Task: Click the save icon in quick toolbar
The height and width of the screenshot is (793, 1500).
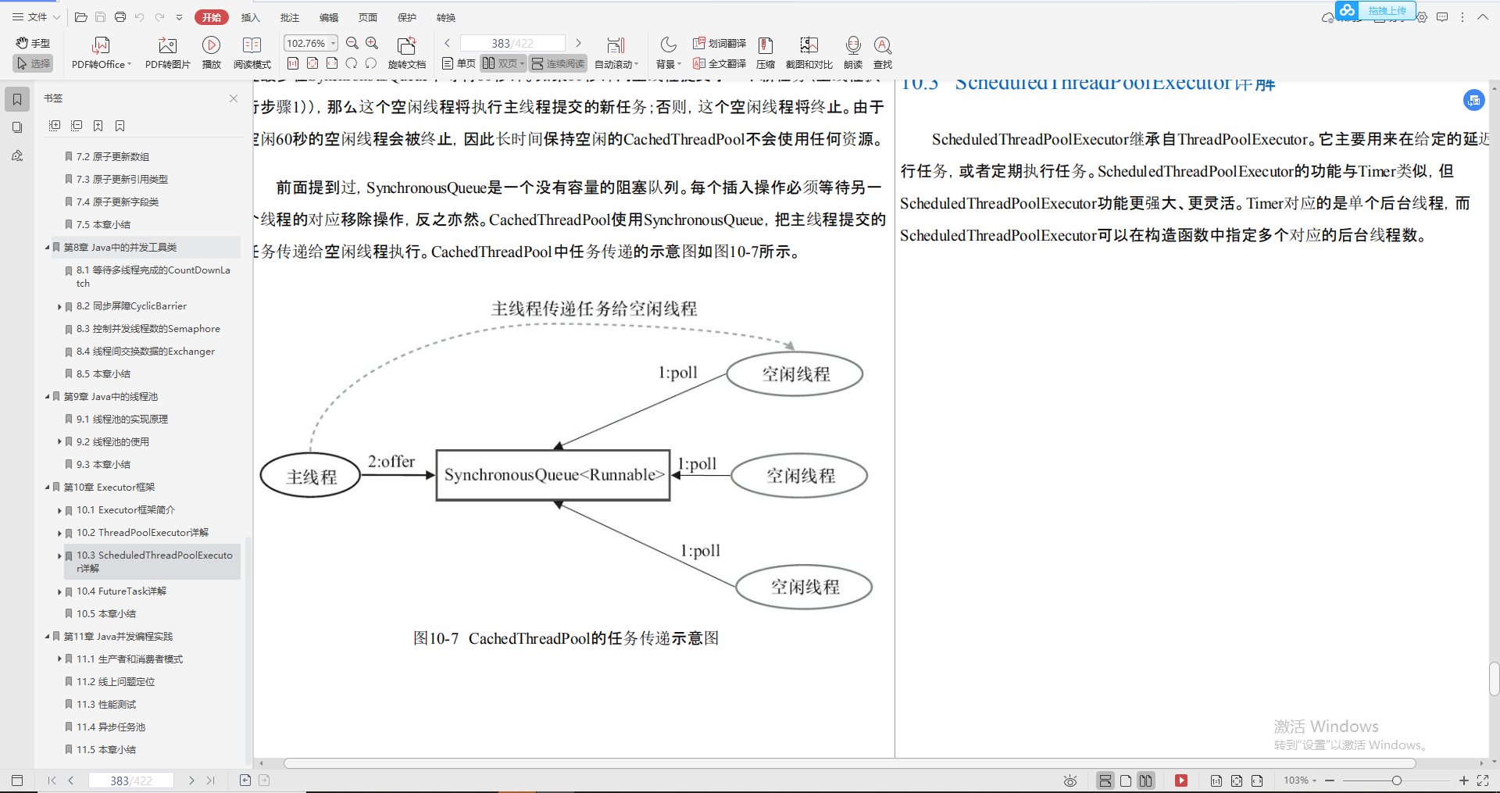Action: tap(100, 16)
